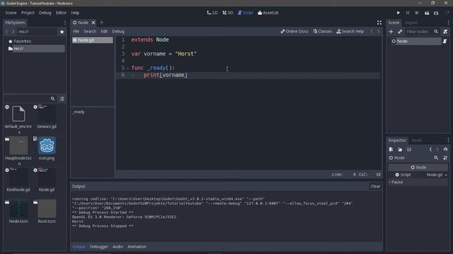Screen dimensions: 453x254
Task: Open the Script Node.gd dropdown
Action: (x=436, y=175)
